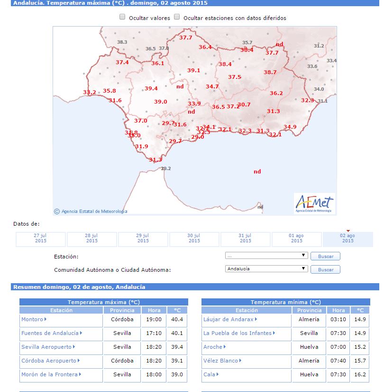This screenshot has height=392, width=384.
Task: Open the Córdoba Aeropuerto station link
Action: 48,361
